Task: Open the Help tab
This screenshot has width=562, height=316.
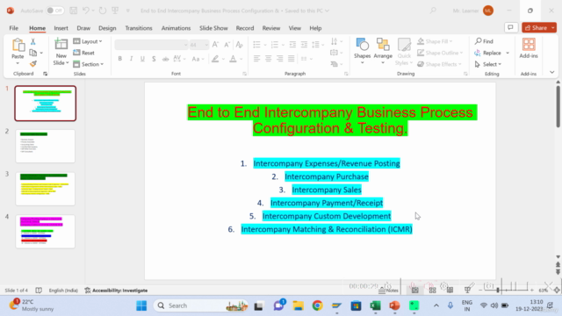Action: click(x=315, y=28)
